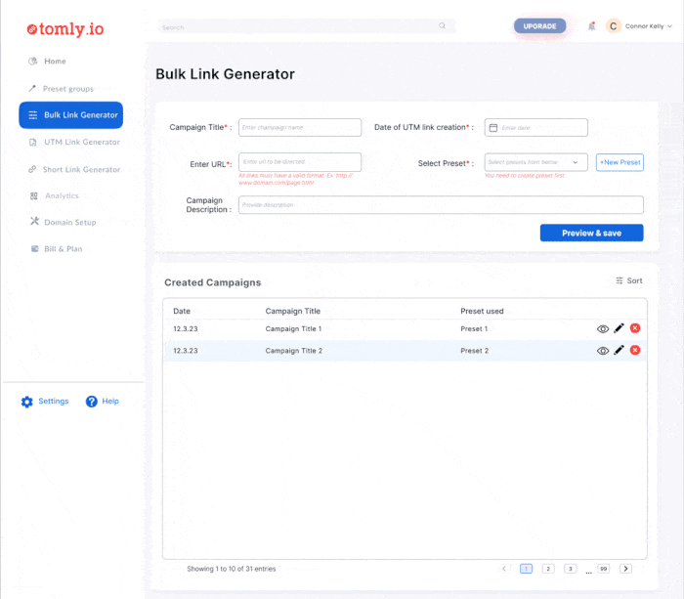Delete Campaign Title 2 row
Viewport: 684px width, 599px height.
(635, 350)
